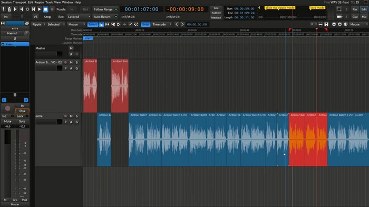Select the Grab mode hand tool
The width and height of the screenshot is (369, 207).
(101, 24)
